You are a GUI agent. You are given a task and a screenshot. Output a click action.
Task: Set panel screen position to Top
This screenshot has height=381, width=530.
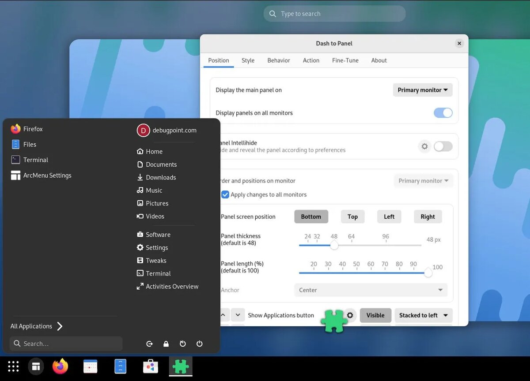(x=352, y=217)
